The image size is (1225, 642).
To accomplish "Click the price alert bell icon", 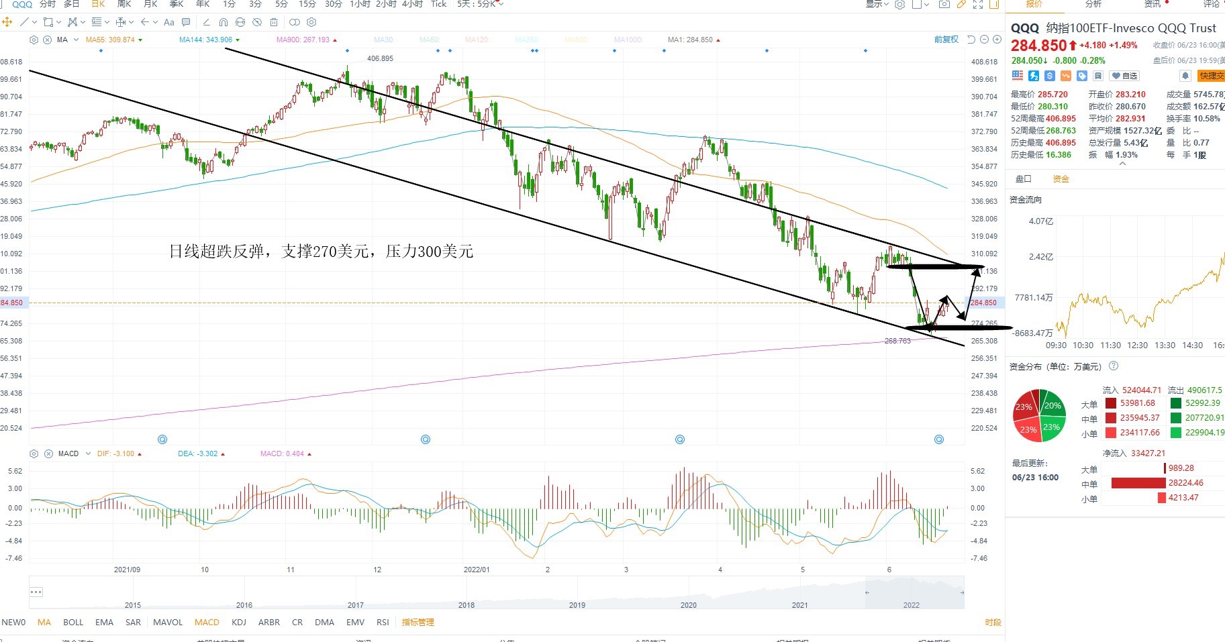I will 1185,76.
